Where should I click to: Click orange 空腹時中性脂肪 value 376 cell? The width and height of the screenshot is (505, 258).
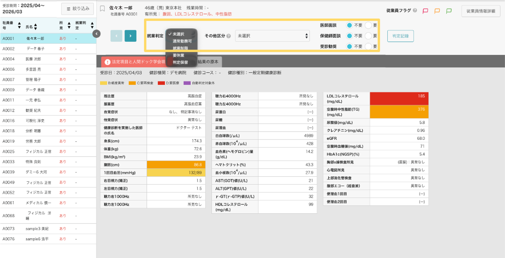(399, 112)
